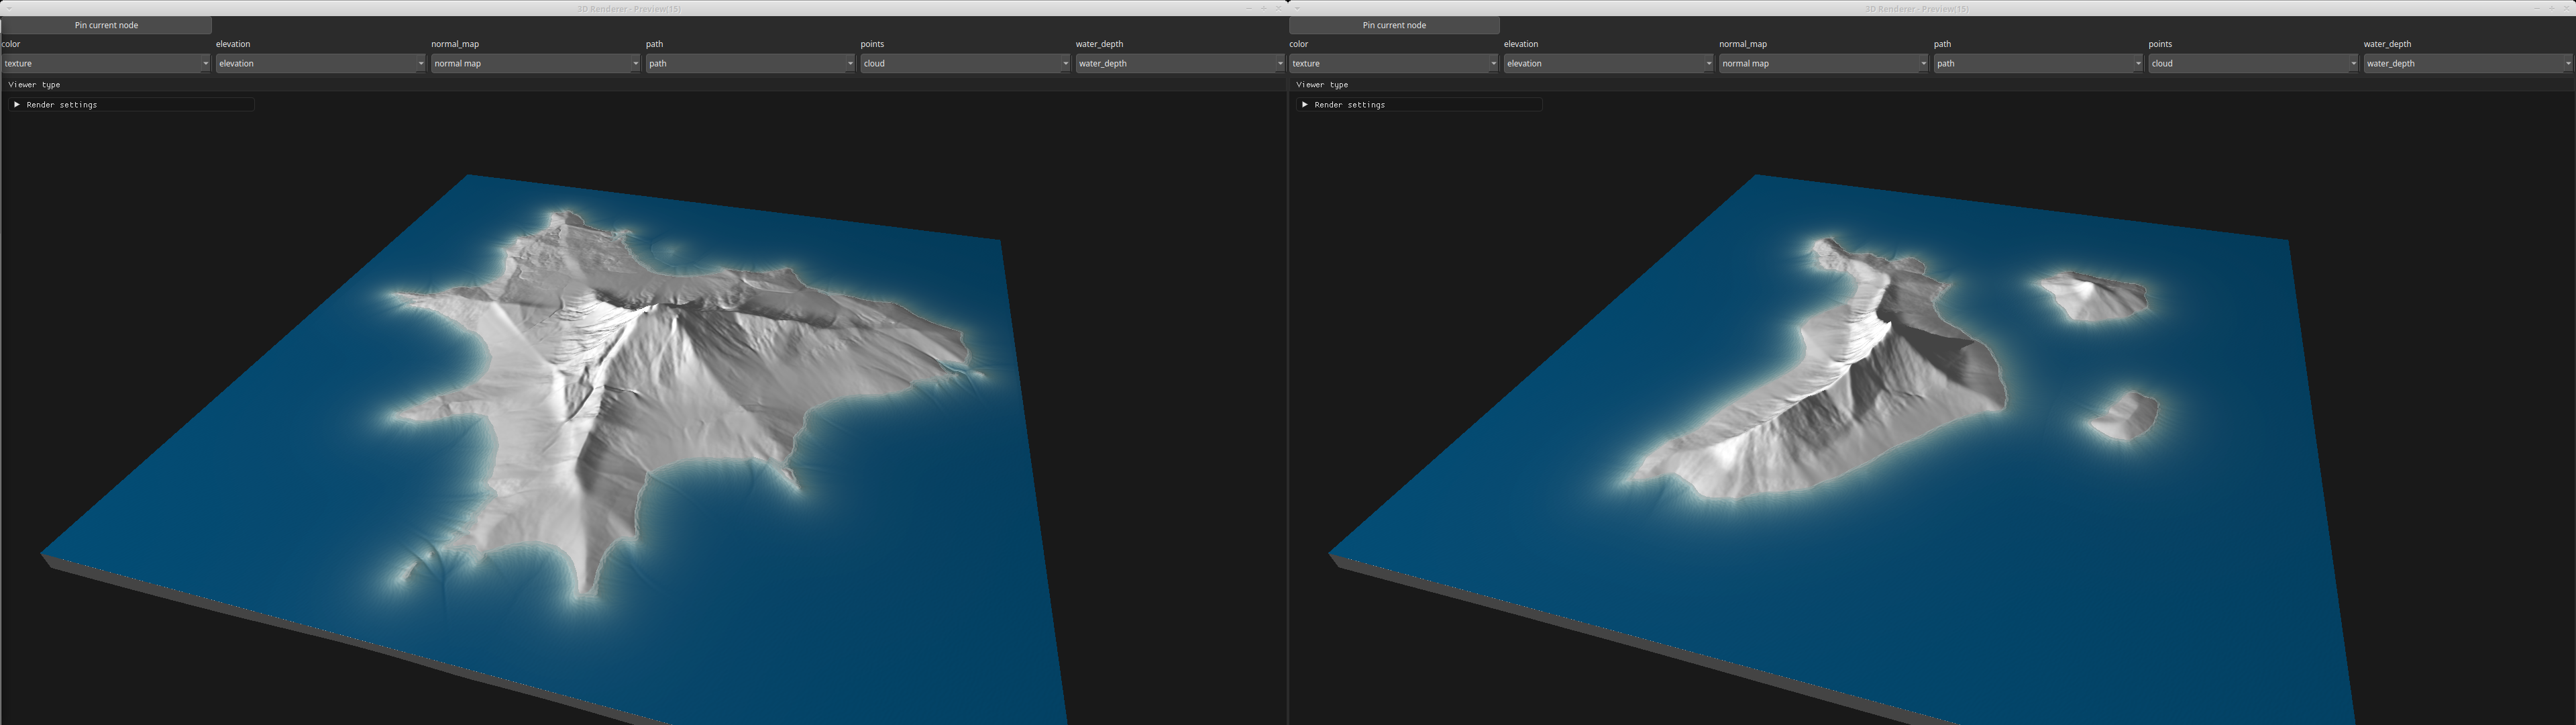
Task: Open the water_depth dropdown in the left window
Action: coord(1180,63)
